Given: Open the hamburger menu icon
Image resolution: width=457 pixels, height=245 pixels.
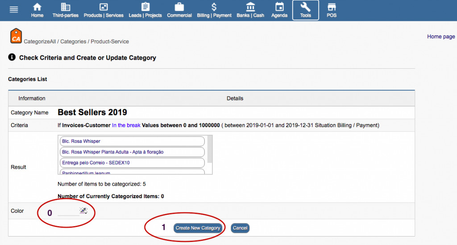Looking at the screenshot, I should tap(14, 10).
